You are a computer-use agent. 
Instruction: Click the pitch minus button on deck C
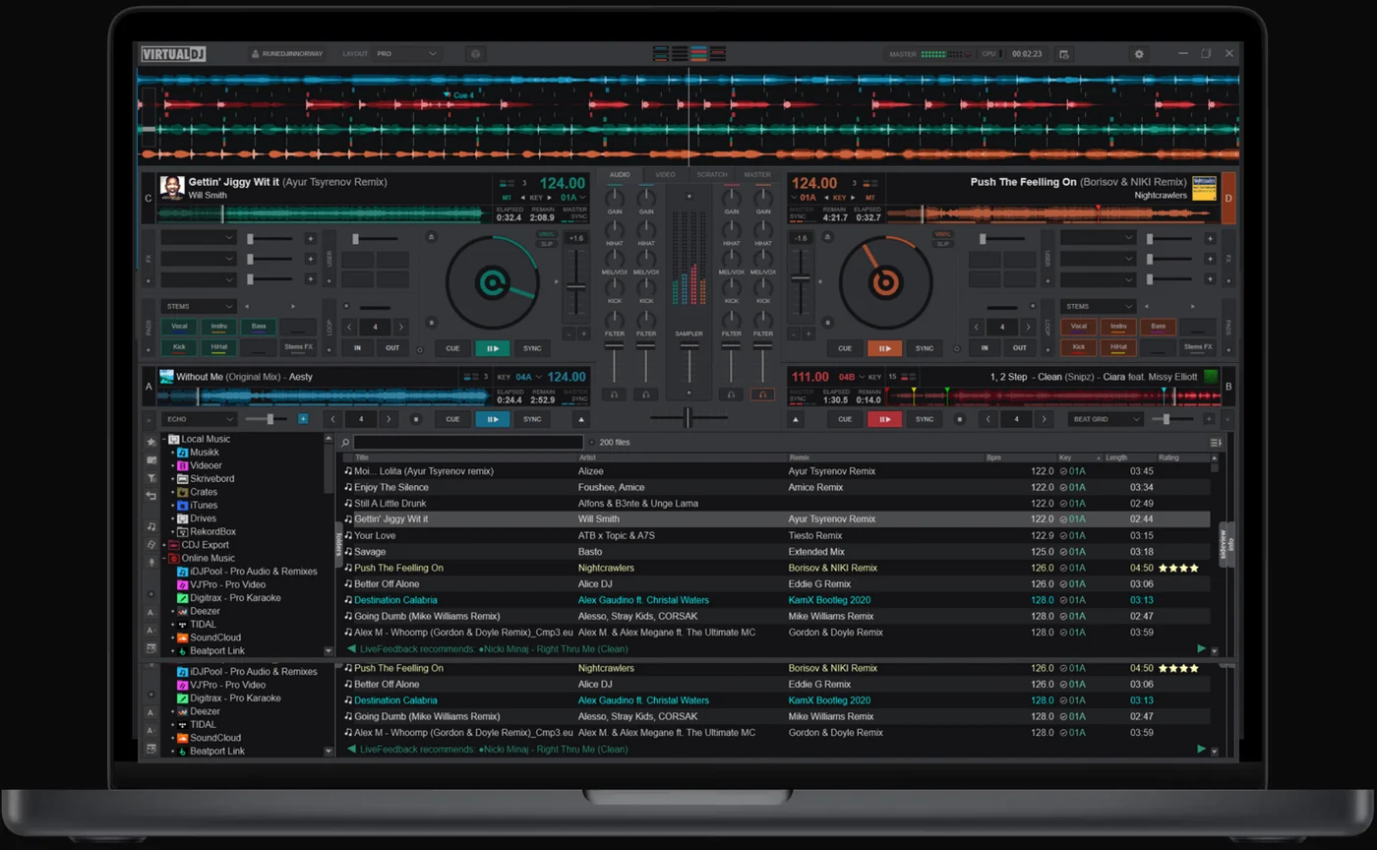coord(568,334)
